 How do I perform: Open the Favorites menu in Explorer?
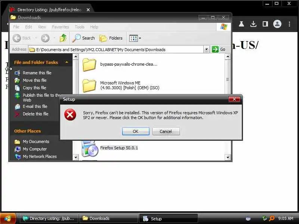tap(60, 27)
